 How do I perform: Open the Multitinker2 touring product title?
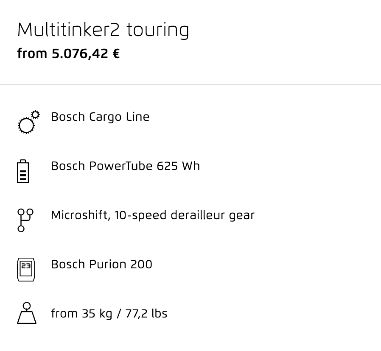coord(103,30)
